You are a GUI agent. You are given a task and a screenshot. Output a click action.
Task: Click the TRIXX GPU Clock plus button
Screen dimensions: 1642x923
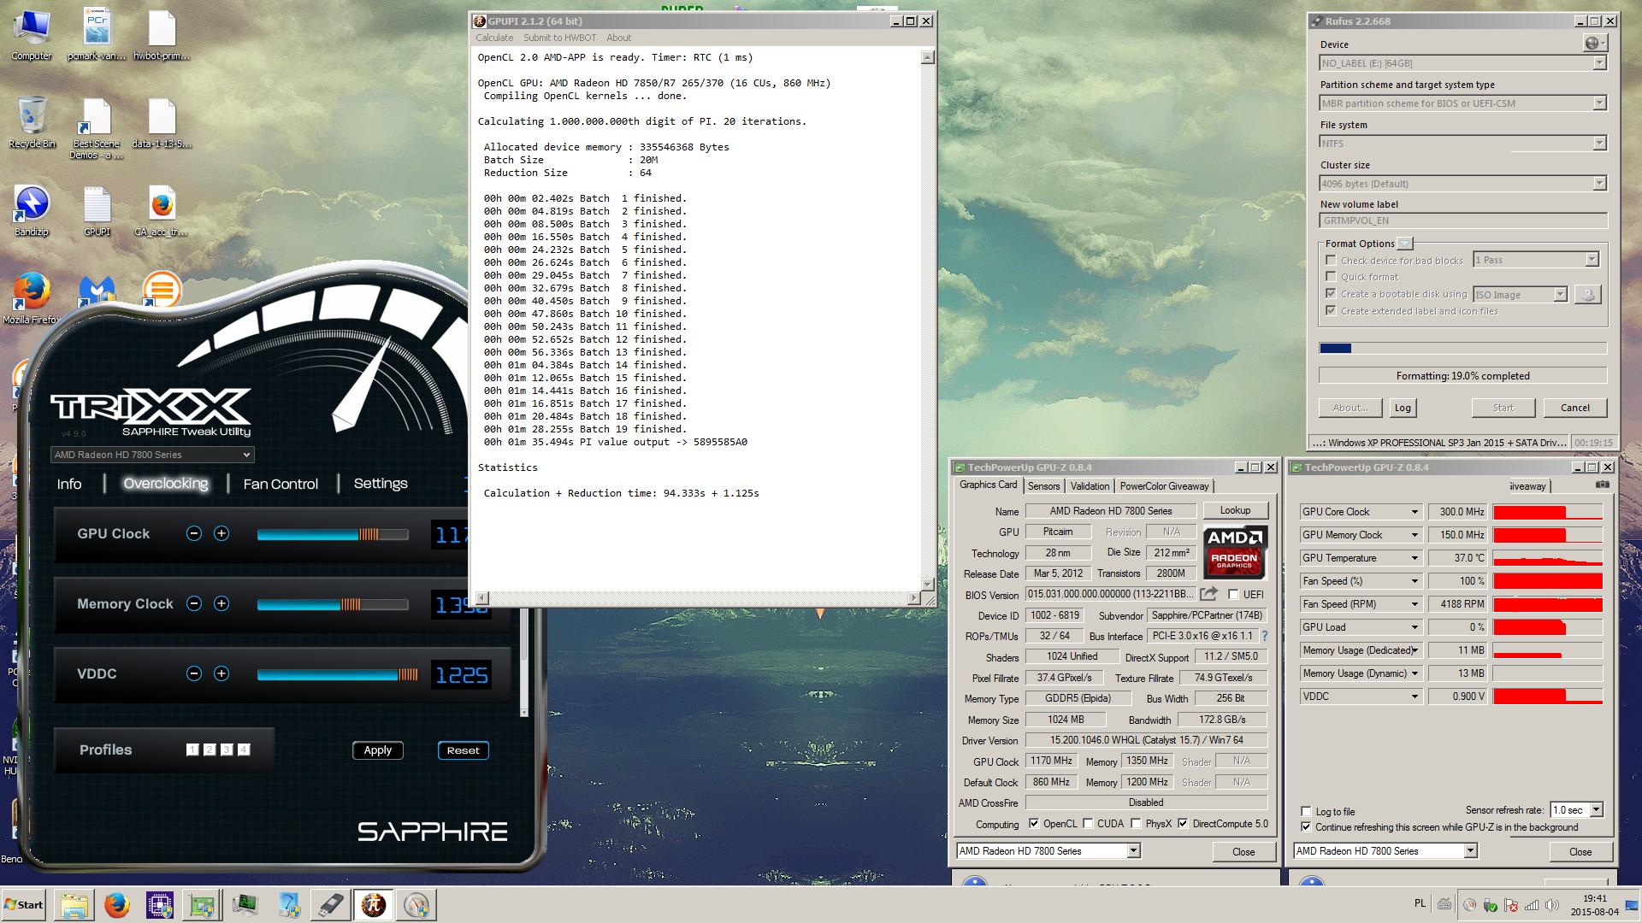pos(221,533)
